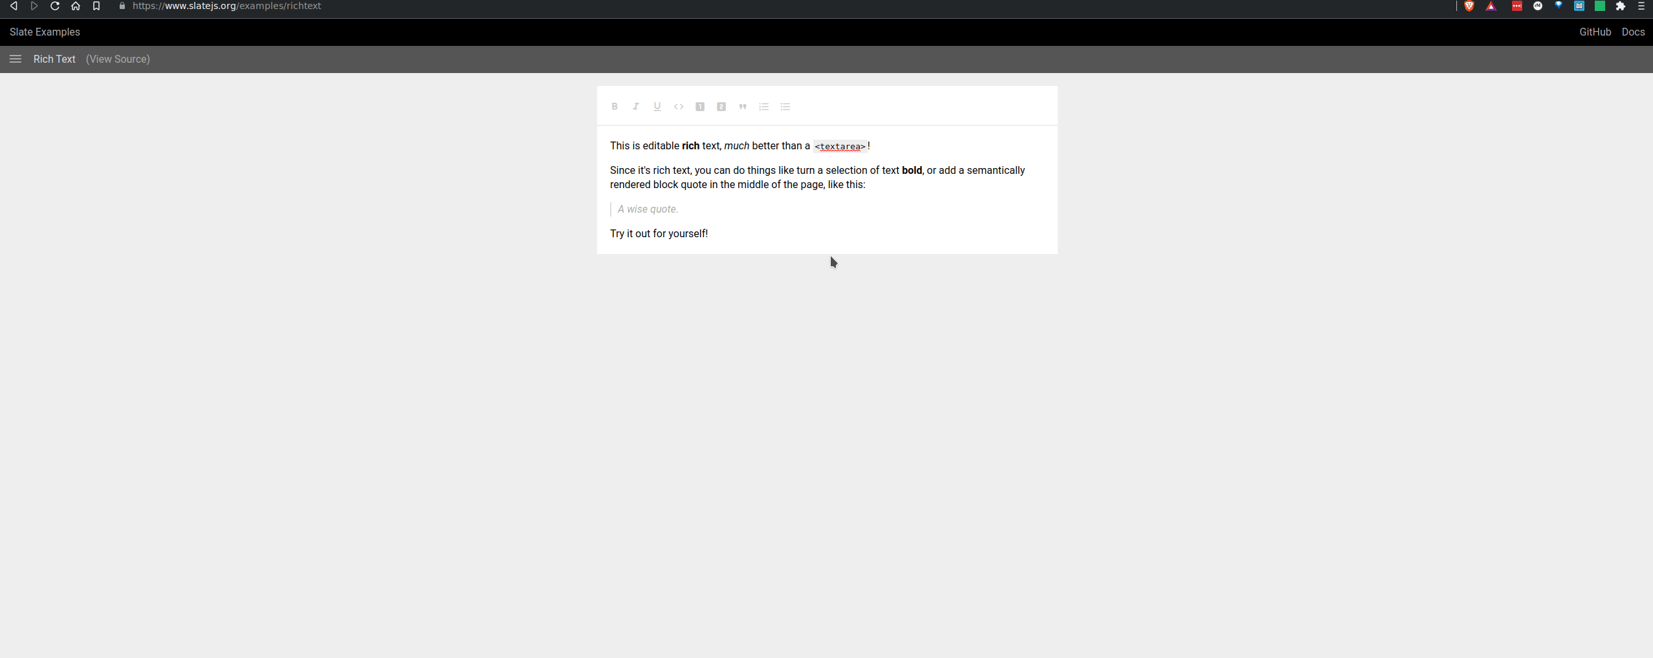
Task: Reload the page with the refresh icon
Action: click(55, 6)
